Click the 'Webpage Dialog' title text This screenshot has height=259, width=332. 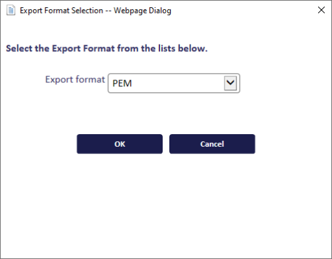pos(142,11)
